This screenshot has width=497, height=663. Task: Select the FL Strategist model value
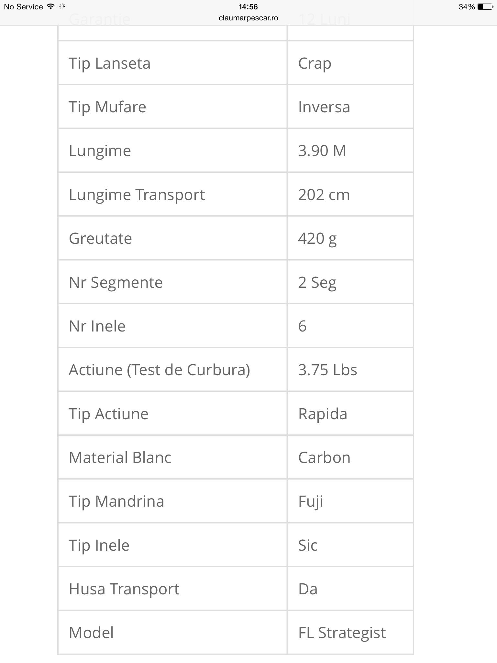[342, 633]
